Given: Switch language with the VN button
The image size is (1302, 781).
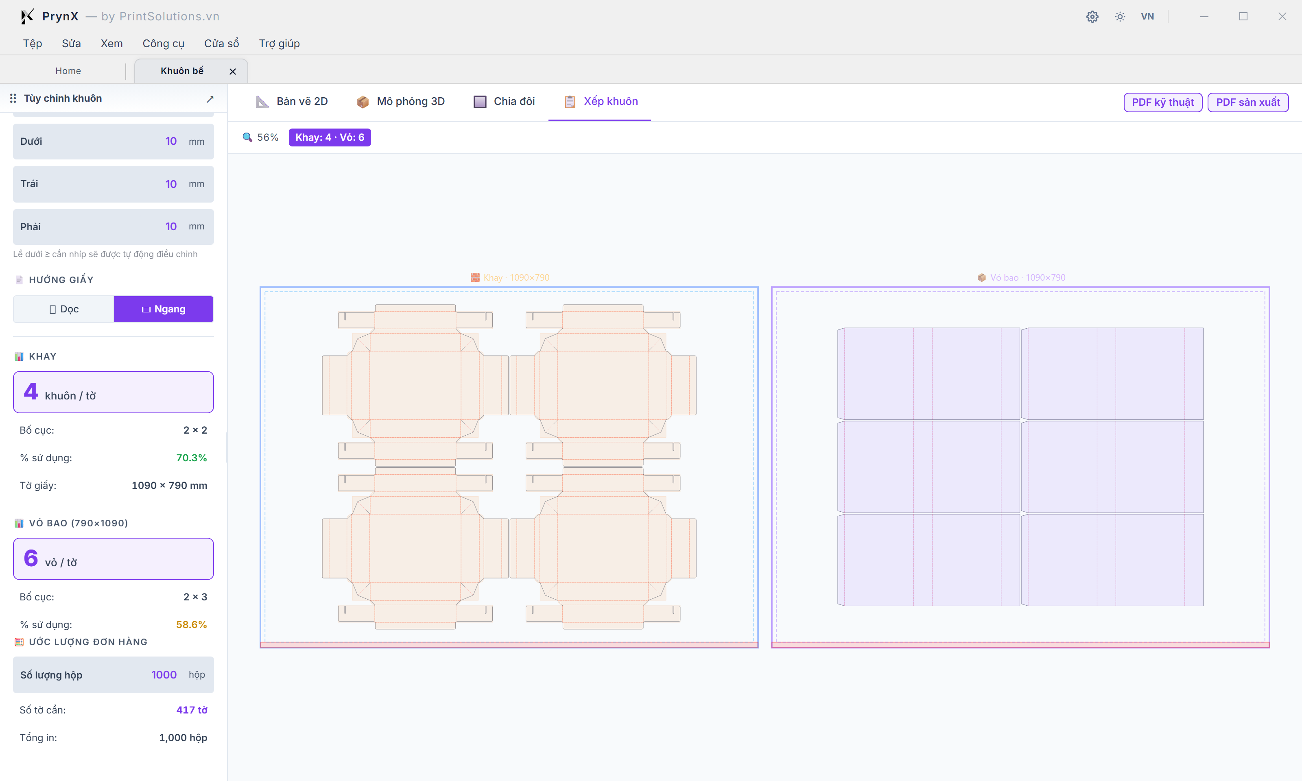Looking at the screenshot, I should tap(1147, 16).
